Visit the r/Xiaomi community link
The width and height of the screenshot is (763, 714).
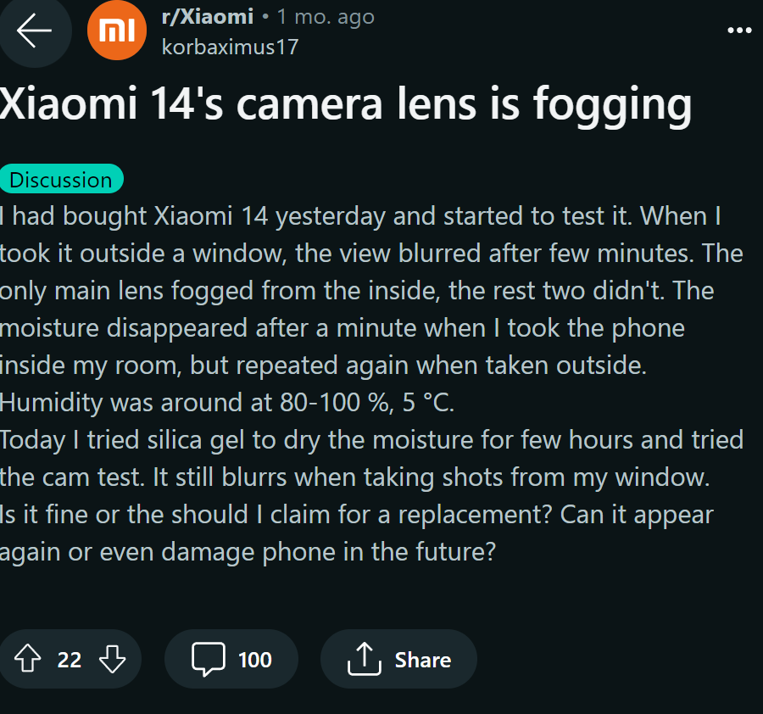pyautogui.click(x=207, y=17)
